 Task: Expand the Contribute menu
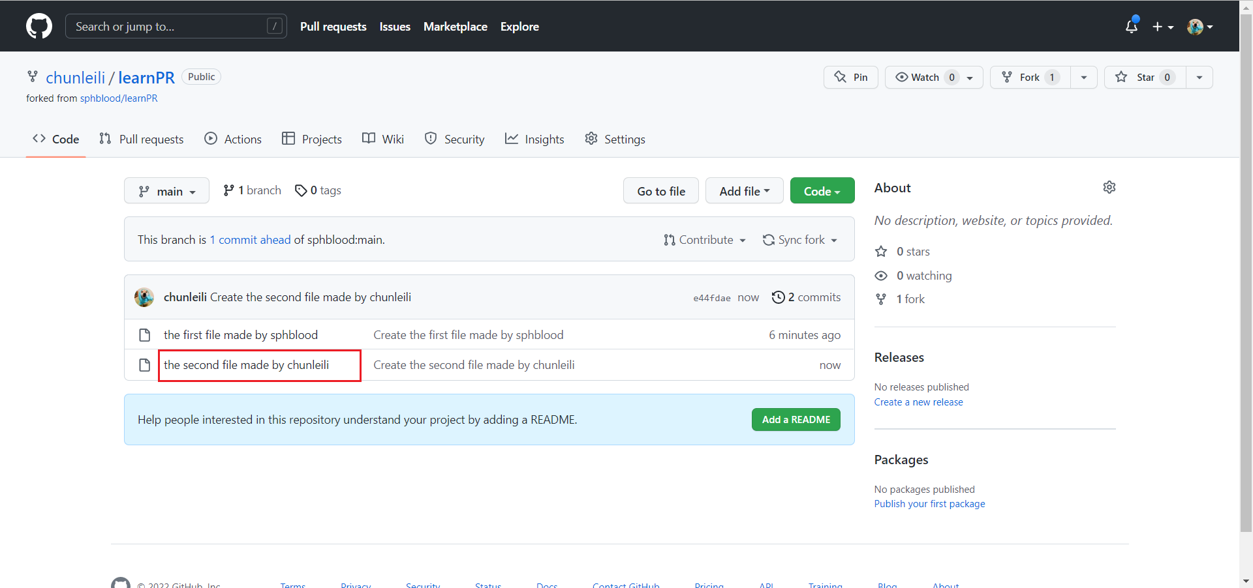[x=704, y=240]
